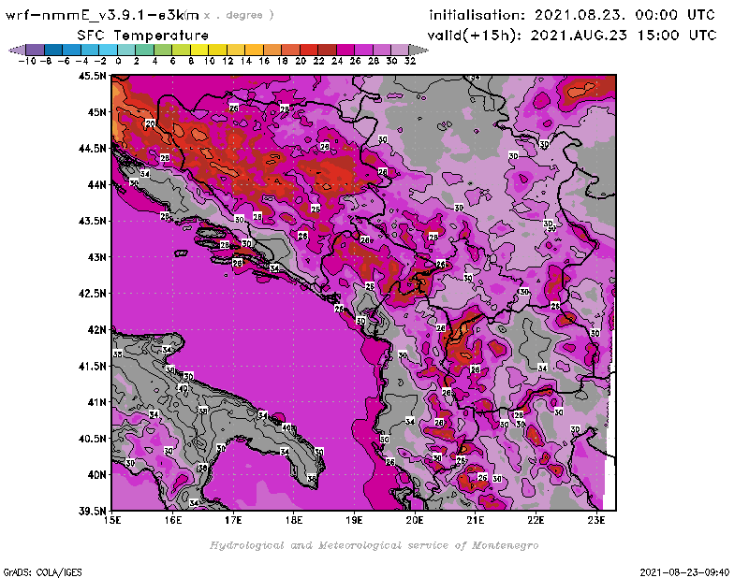749x578 pixels.
Task: Click the '21E' longitude label
Action: coord(476,520)
